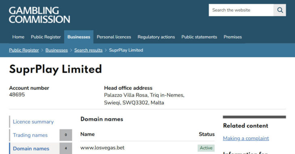Click the account number 48695
295x154 pixels.
[17, 94]
